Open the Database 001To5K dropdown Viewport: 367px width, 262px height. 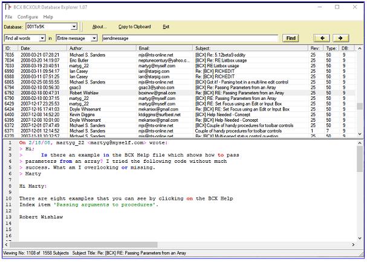pyautogui.click(x=73, y=27)
